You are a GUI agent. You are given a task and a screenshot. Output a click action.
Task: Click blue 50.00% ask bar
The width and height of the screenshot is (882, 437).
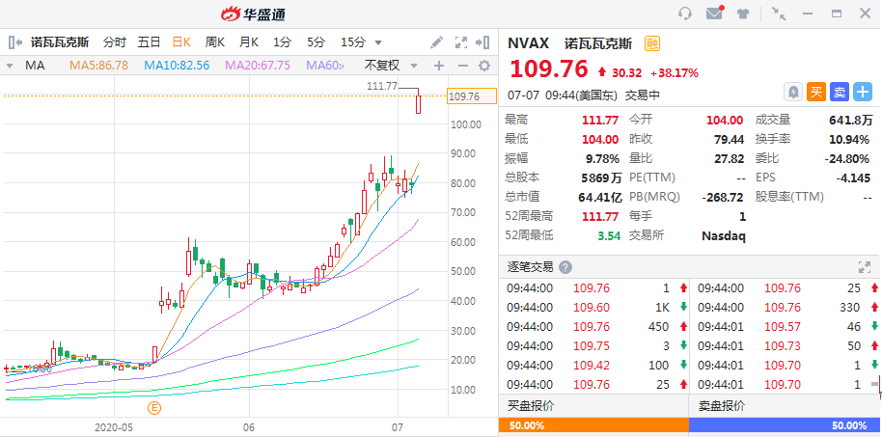coord(786,425)
